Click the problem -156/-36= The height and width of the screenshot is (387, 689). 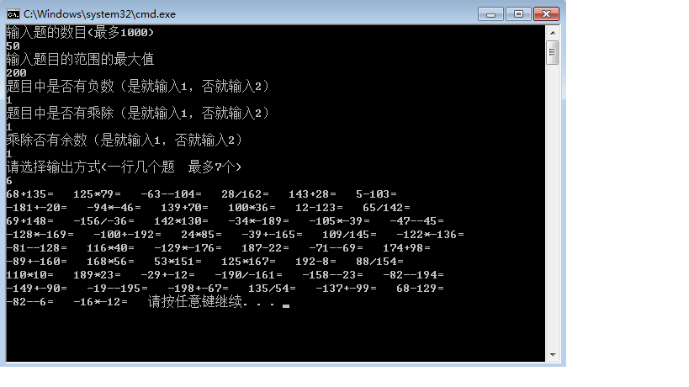point(103,221)
